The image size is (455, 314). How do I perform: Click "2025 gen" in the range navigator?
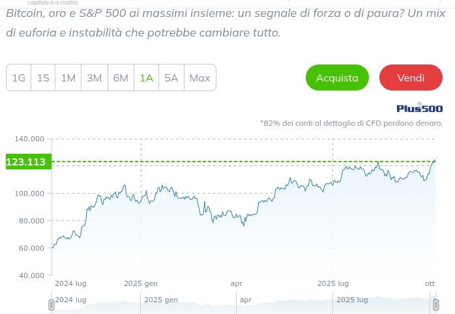pyautogui.click(x=161, y=300)
